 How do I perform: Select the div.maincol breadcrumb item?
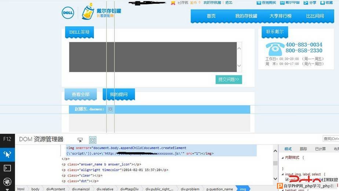tap(81, 189)
